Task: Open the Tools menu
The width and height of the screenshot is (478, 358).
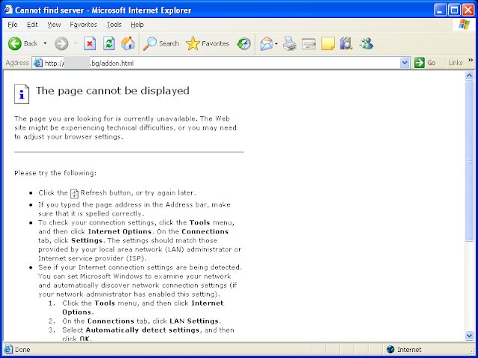Action: click(x=114, y=25)
